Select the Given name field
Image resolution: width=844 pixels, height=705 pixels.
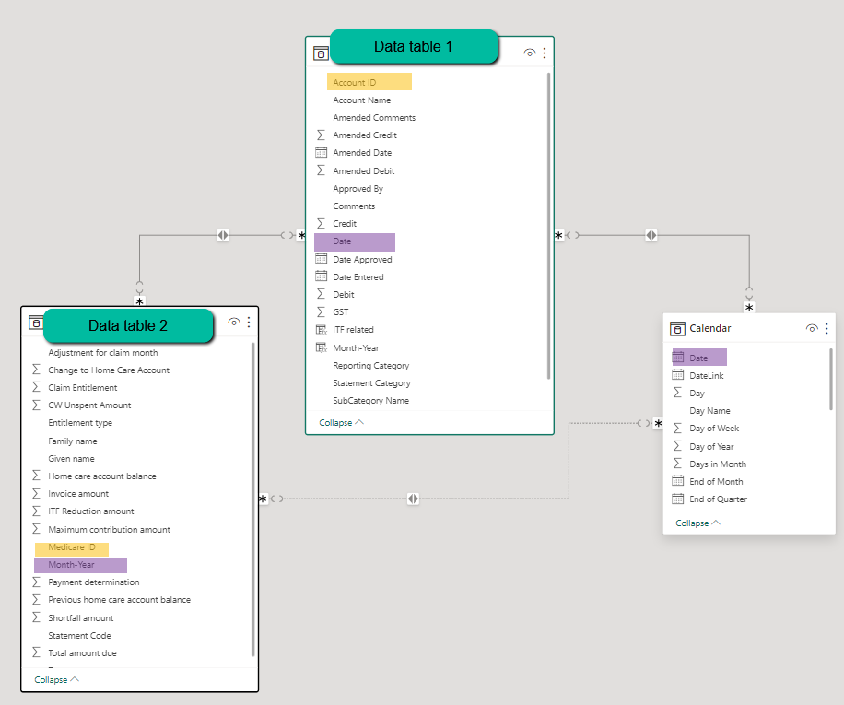(71, 459)
